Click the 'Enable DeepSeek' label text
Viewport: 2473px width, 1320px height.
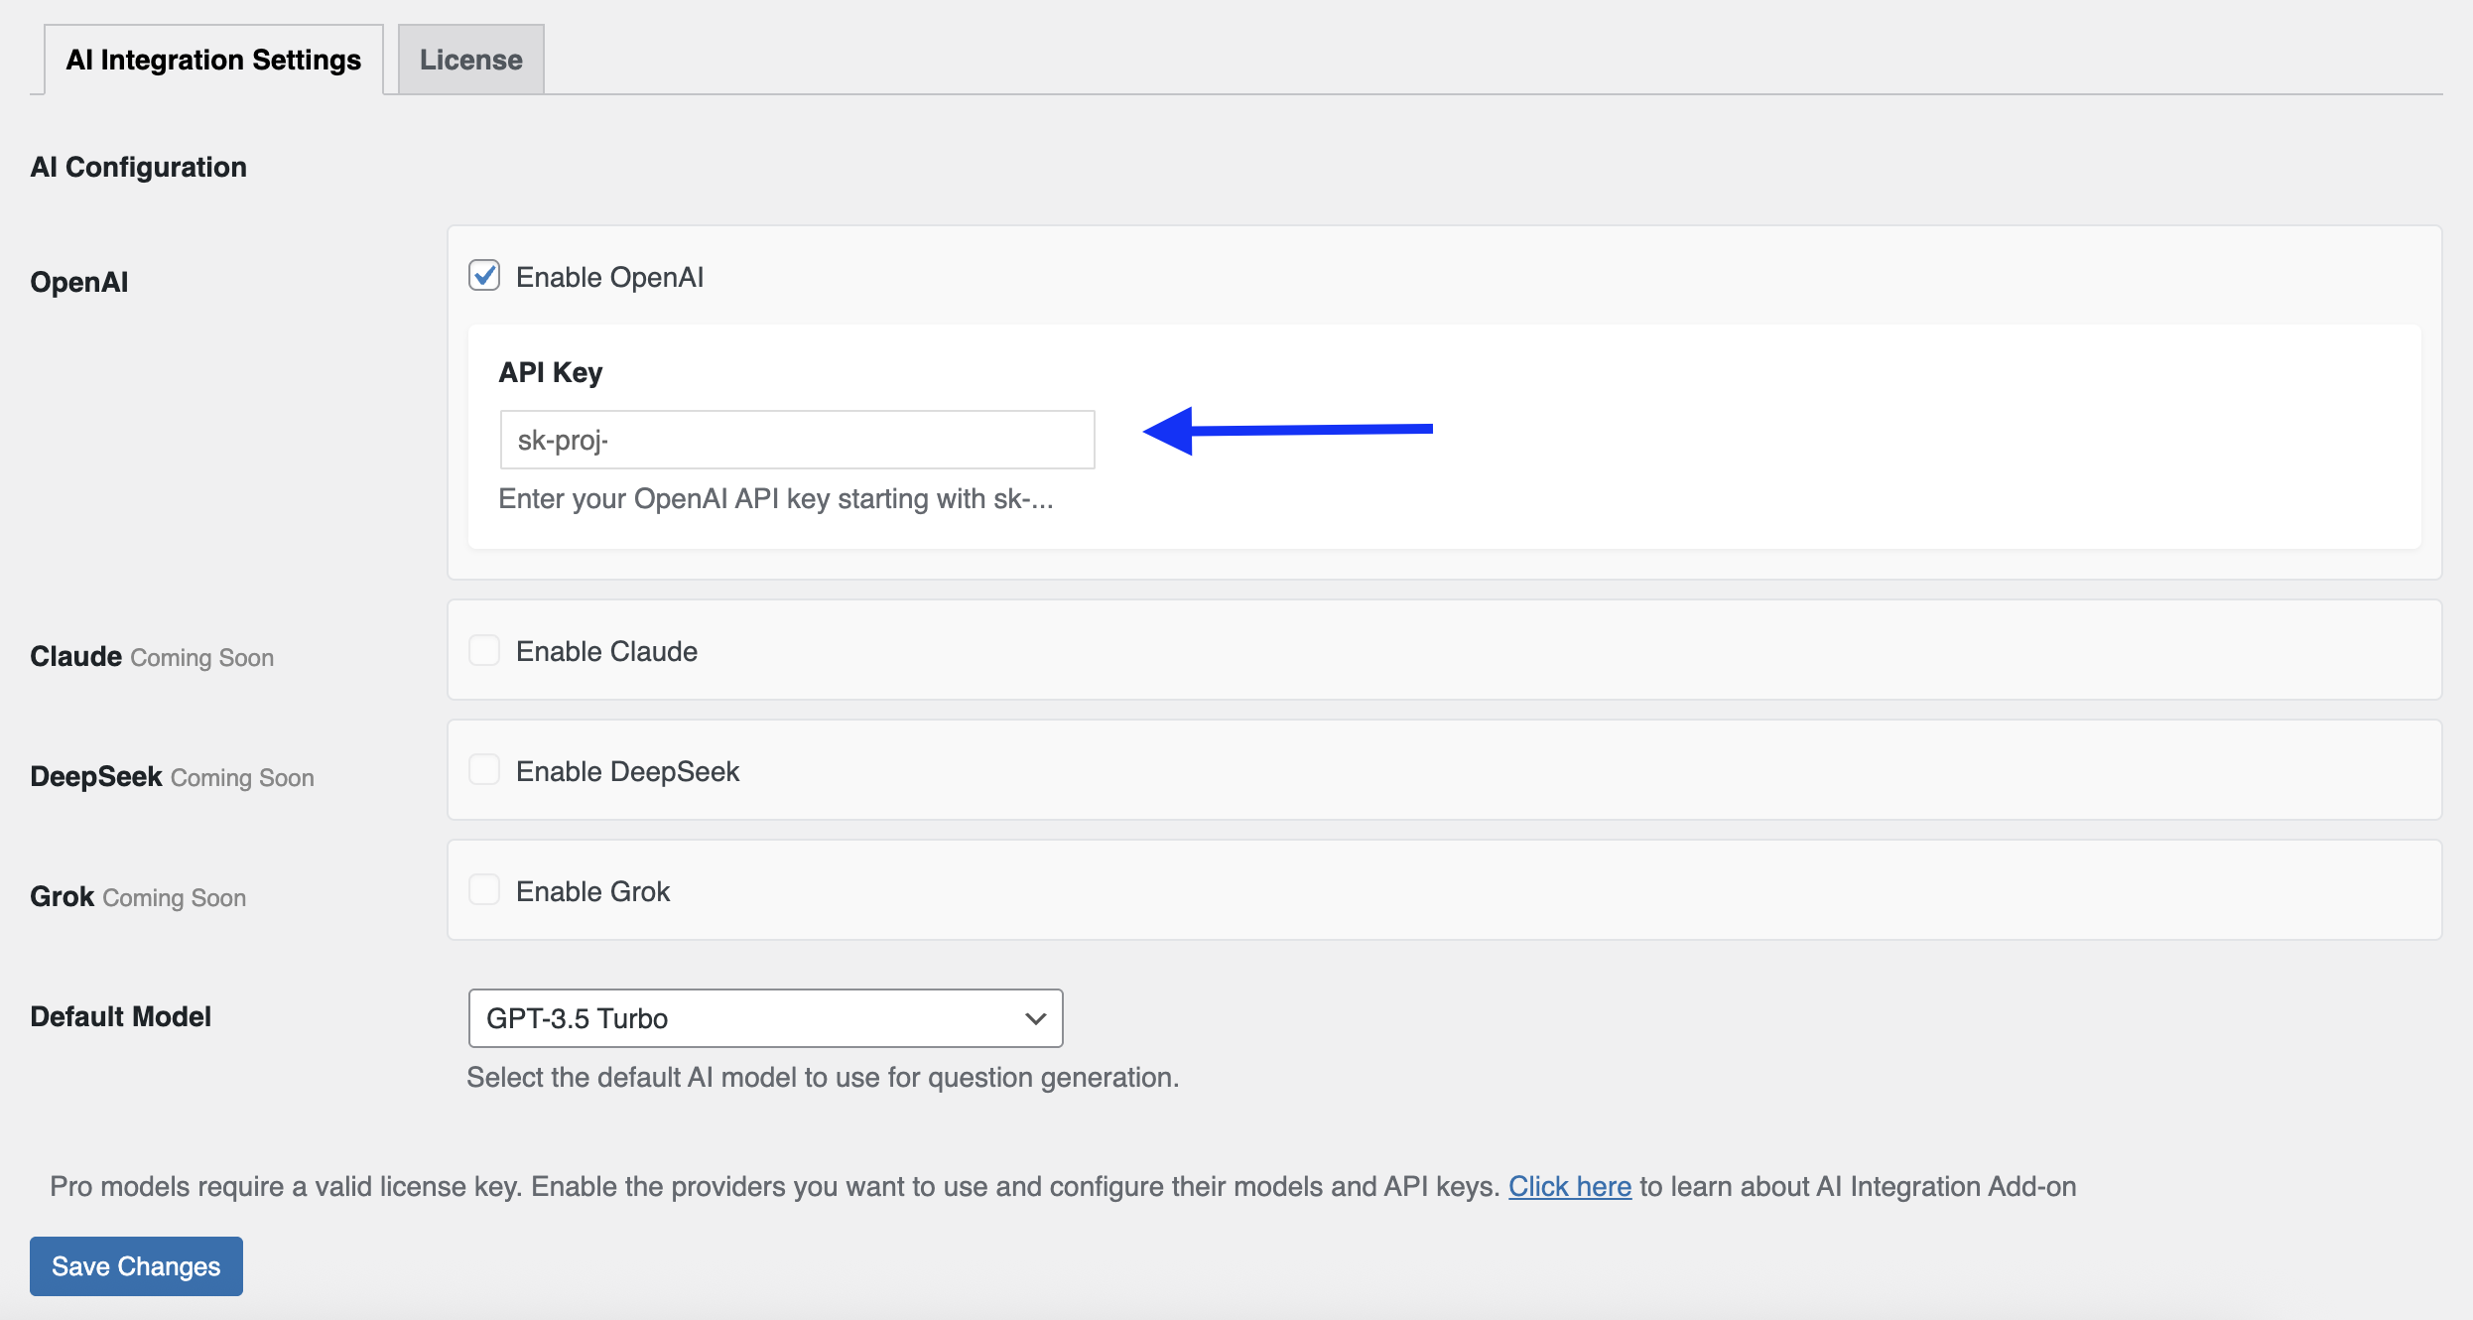pyautogui.click(x=627, y=771)
